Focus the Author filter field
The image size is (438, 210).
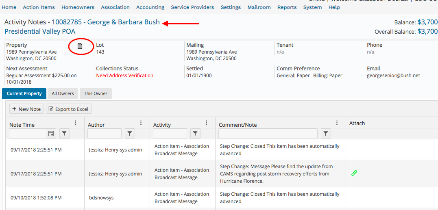[x=105, y=134]
